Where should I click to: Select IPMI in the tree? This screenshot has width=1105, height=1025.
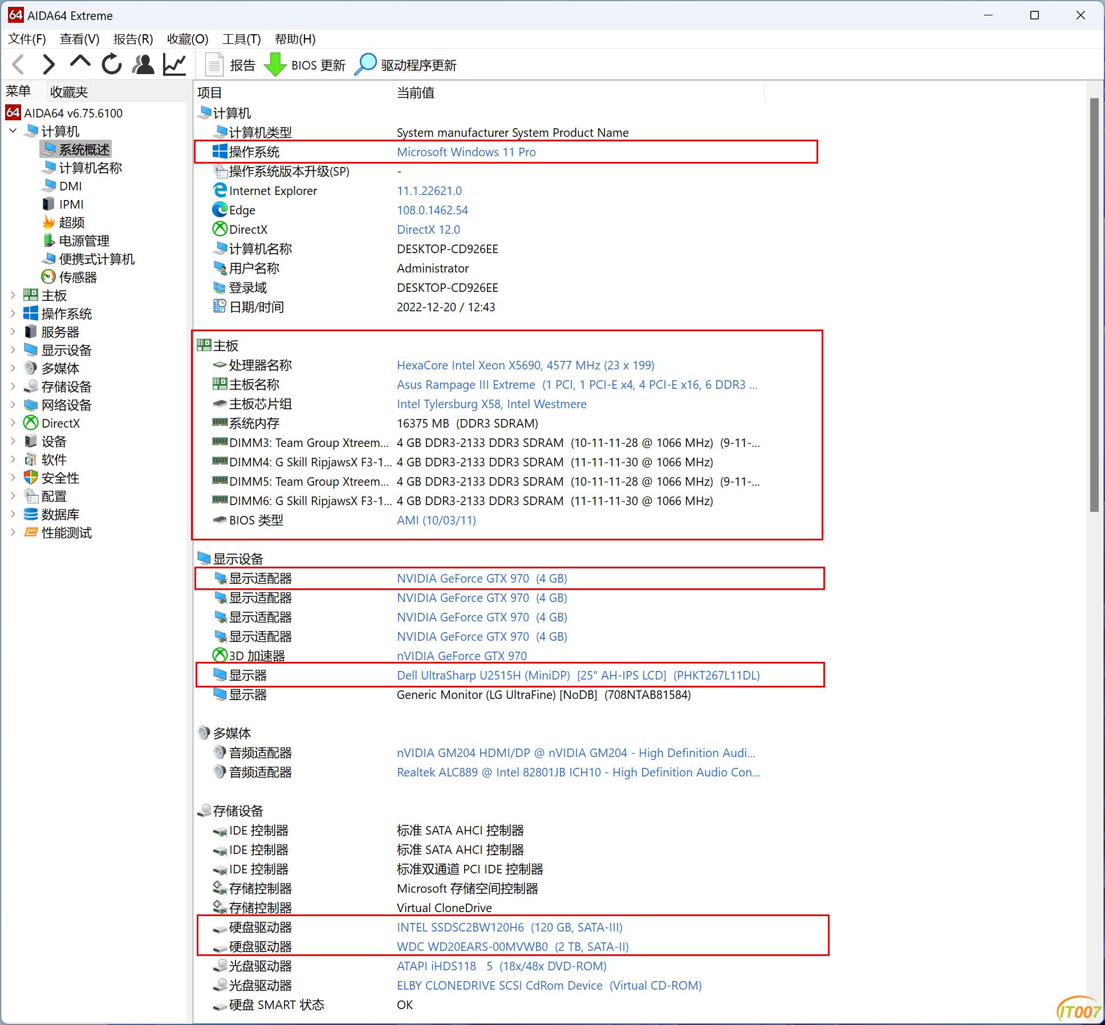71,204
